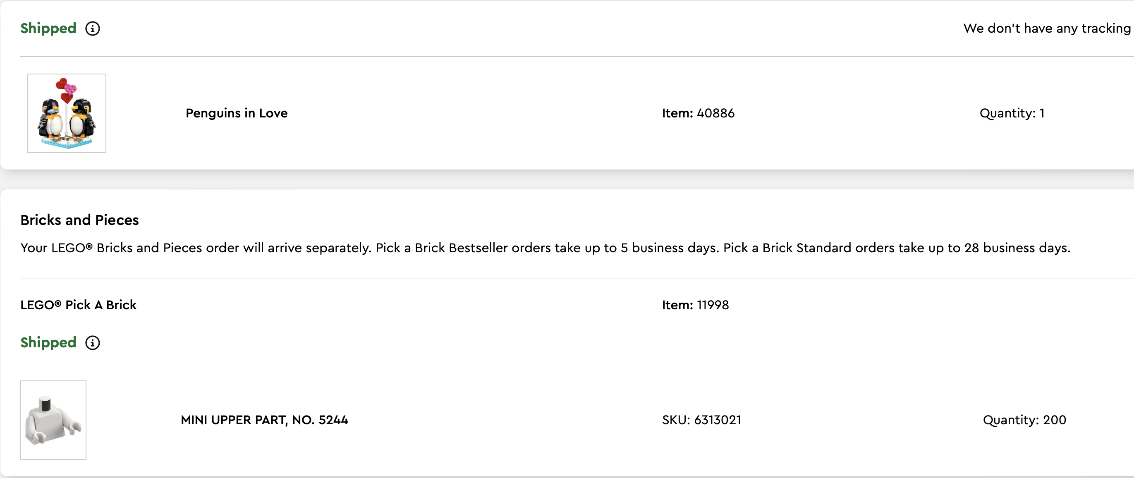This screenshot has width=1134, height=478.
Task: Click MINI UPPER PART, NO. 5244 title
Action: (264, 421)
